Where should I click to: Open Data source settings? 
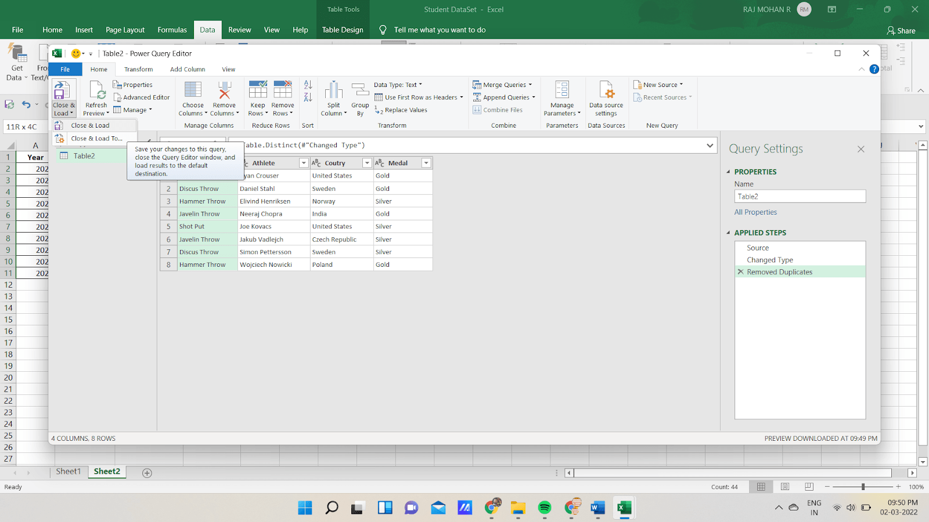[x=606, y=98]
